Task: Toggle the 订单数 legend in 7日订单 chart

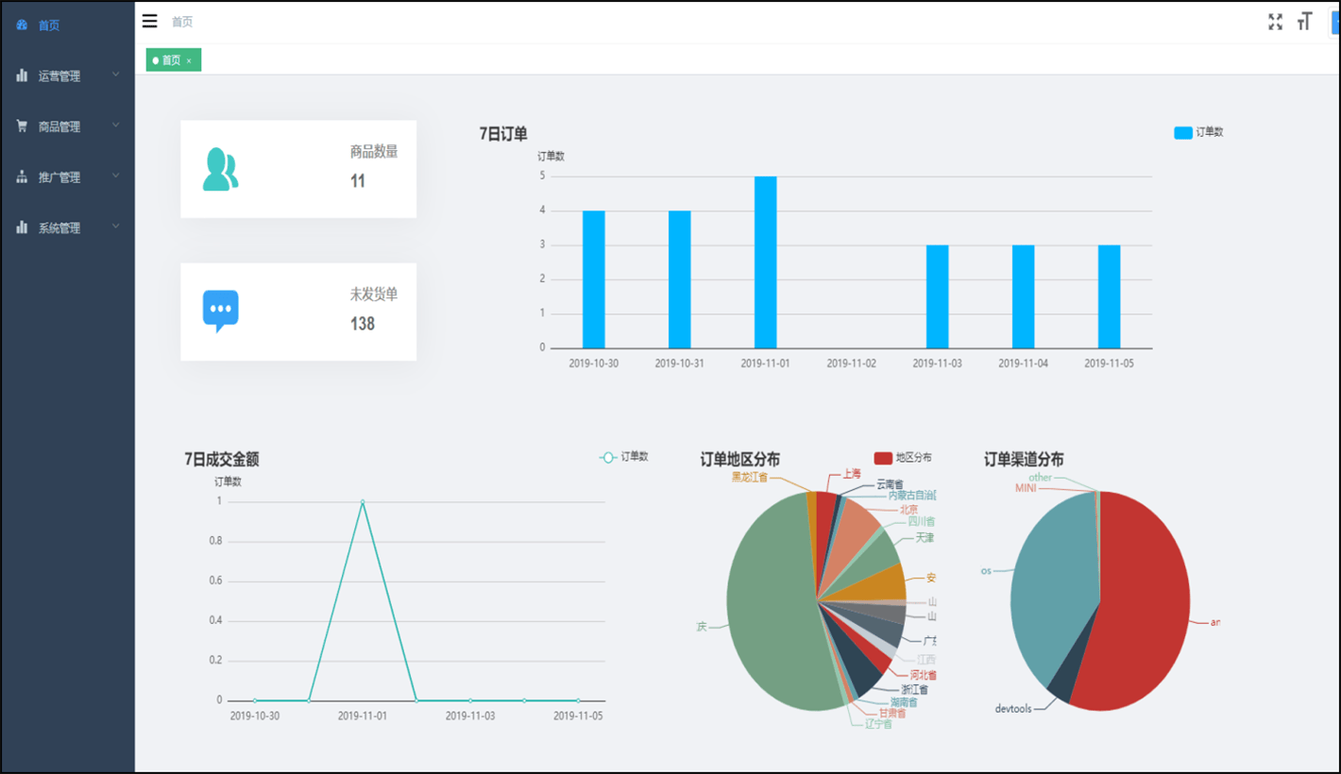Action: (1197, 133)
